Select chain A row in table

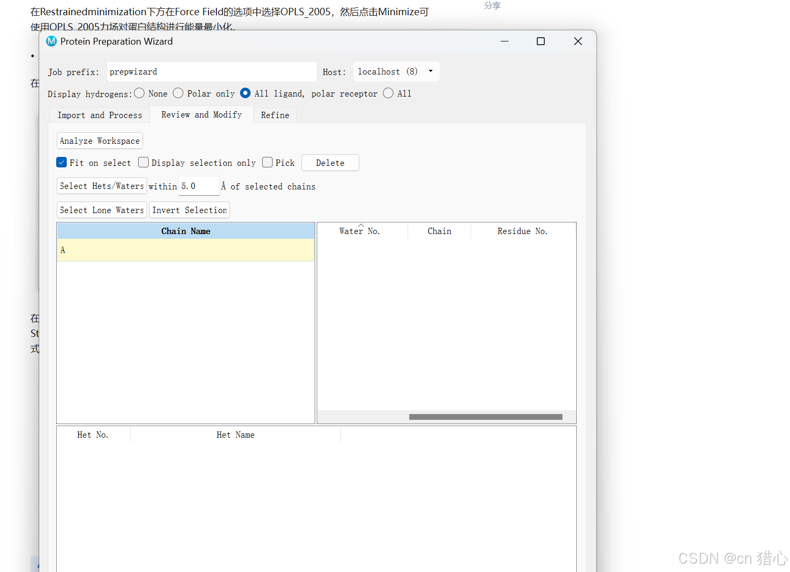point(185,250)
